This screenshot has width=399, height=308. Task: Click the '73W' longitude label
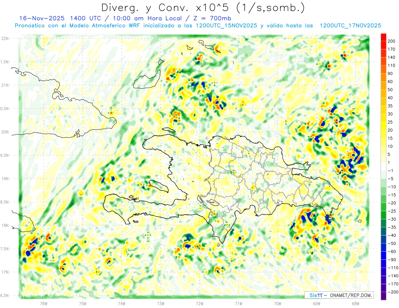point(161,303)
